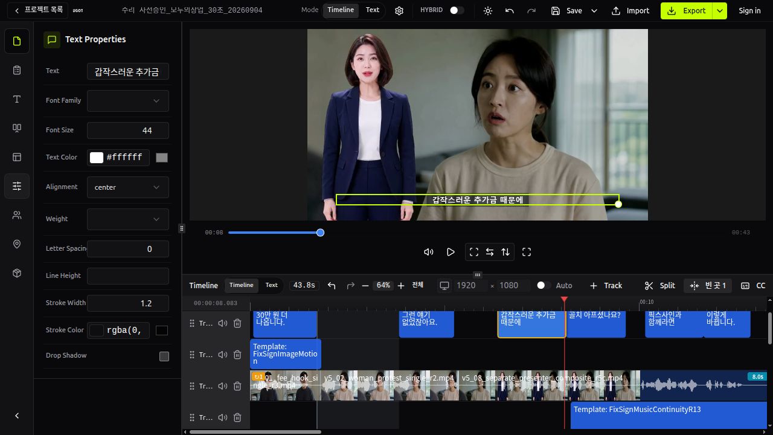Open the white Text Color swatch
This screenshot has width=773, height=435.
(x=97, y=158)
